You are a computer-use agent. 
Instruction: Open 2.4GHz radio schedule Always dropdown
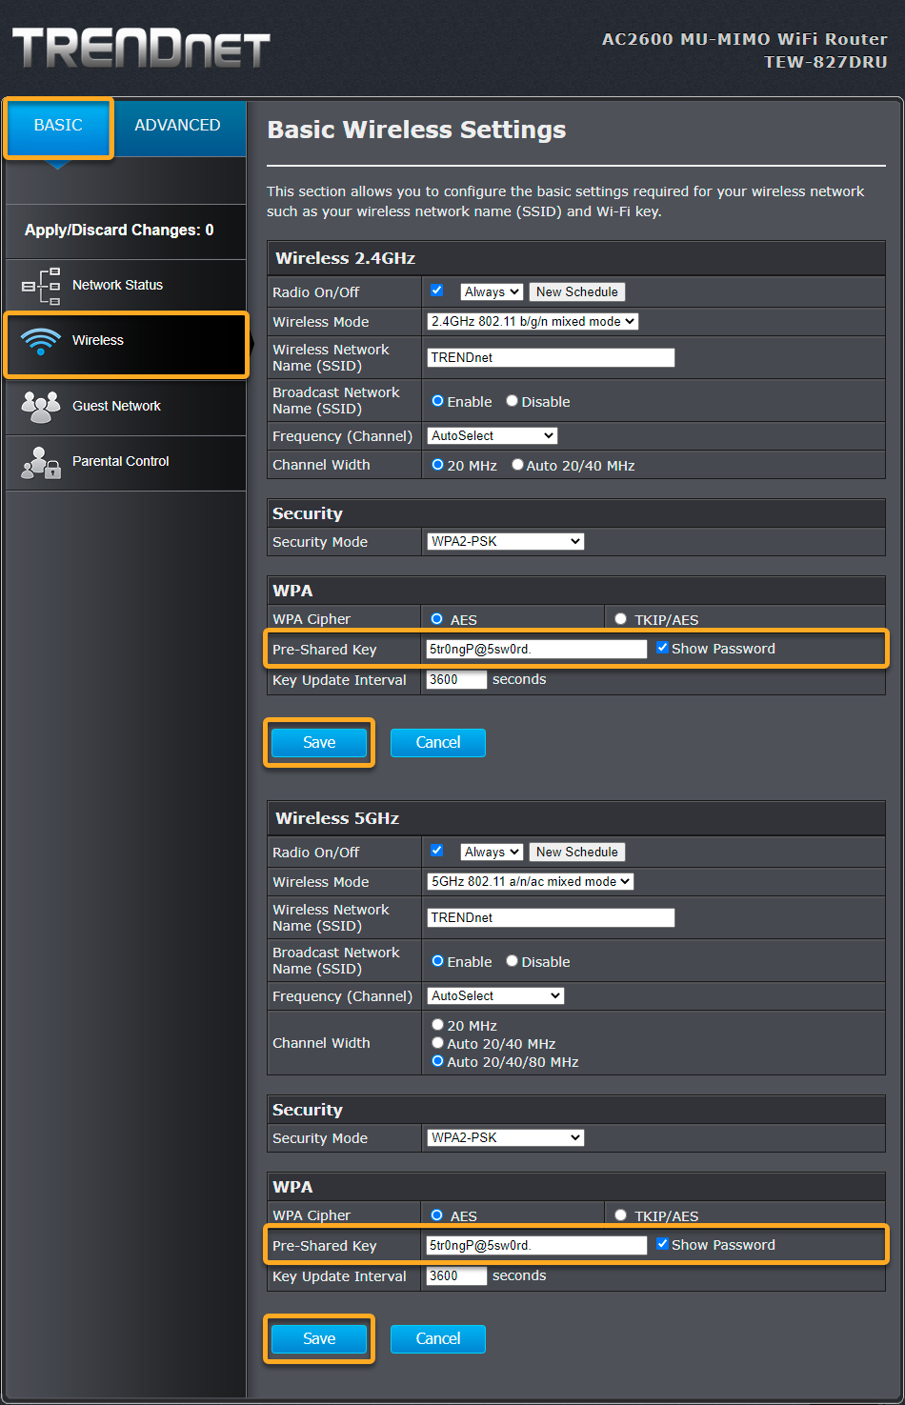point(492,292)
